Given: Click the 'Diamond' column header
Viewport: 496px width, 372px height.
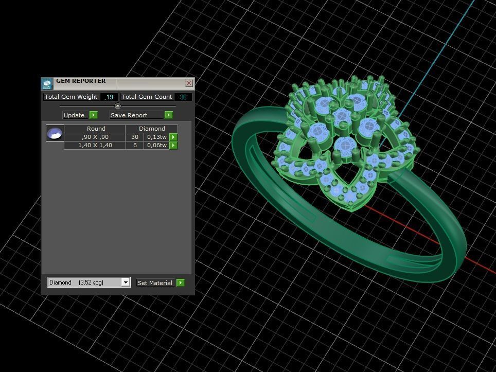Looking at the screenshot, I should click(152, 129).
